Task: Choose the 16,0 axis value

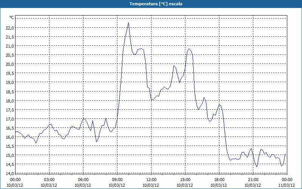Action: [10, 137]
